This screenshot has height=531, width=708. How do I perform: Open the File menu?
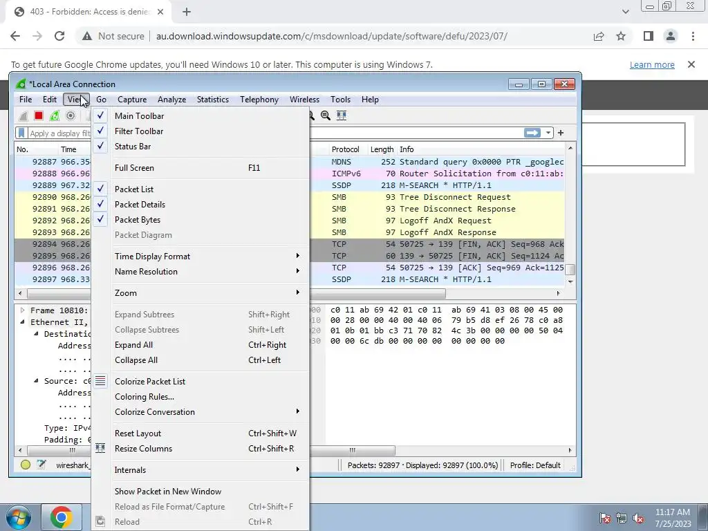(x=26, y=100)
